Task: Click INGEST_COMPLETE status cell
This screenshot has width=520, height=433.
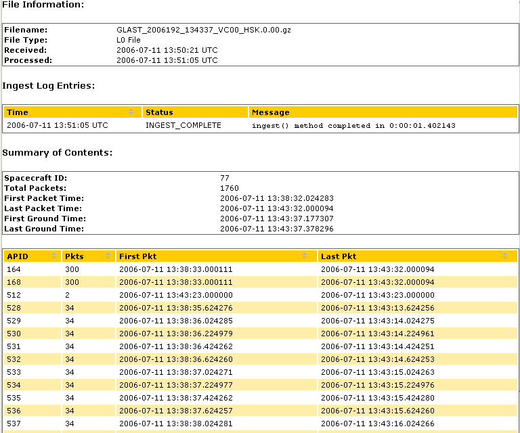Action: (183, 125)
